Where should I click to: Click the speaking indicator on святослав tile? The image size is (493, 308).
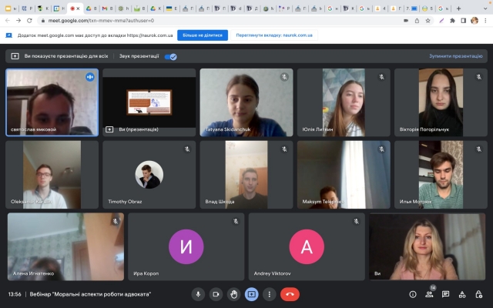click(x=90, y=77)
